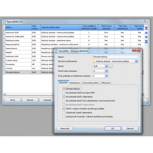Open currency list with the ellipsis button
153x153 pixels.
click(x=111, y=66)
